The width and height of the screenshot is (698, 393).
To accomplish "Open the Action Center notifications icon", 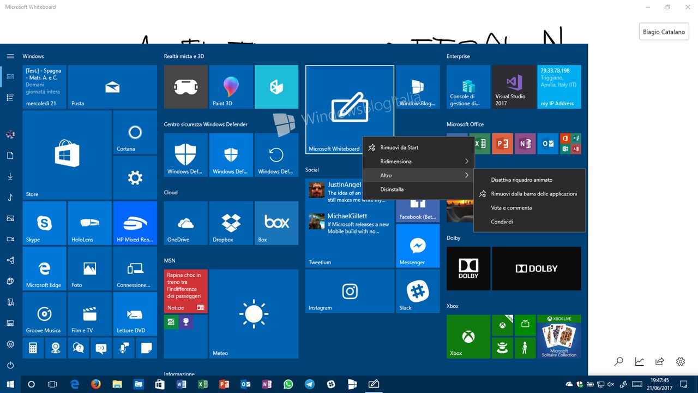I will [684, 384].
